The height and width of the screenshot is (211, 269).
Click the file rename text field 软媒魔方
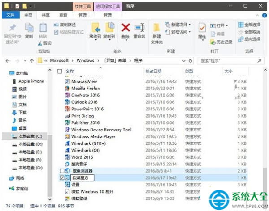pyautogui.click(x=82, y=178)
